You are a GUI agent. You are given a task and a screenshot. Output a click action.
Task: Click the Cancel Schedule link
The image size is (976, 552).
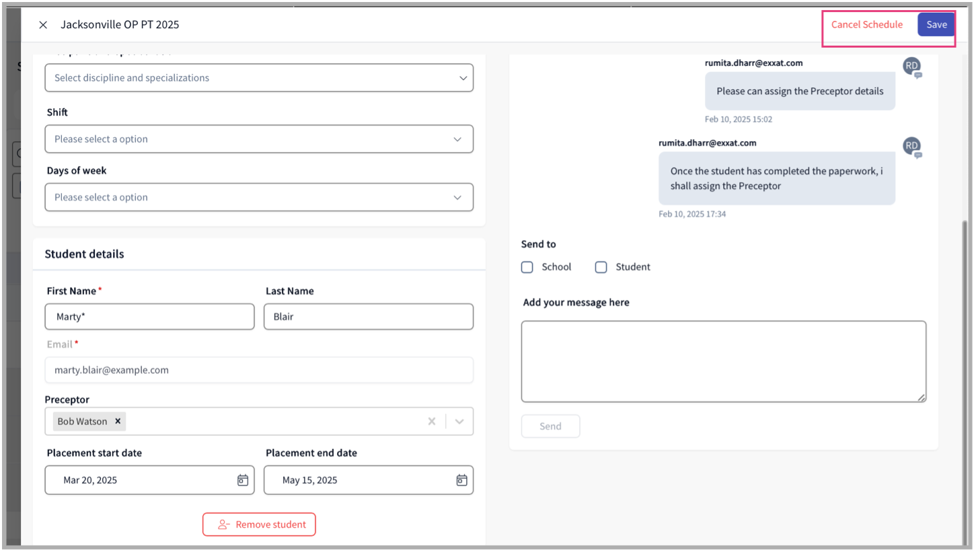coord(866,25)
